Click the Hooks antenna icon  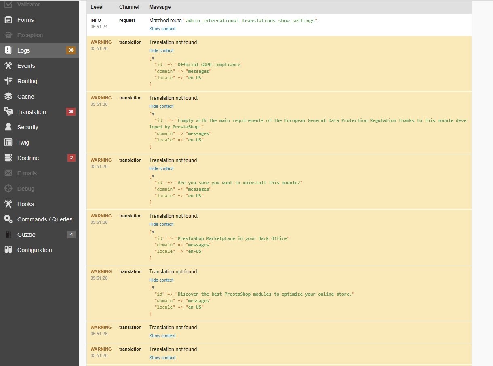coord(8,204)
